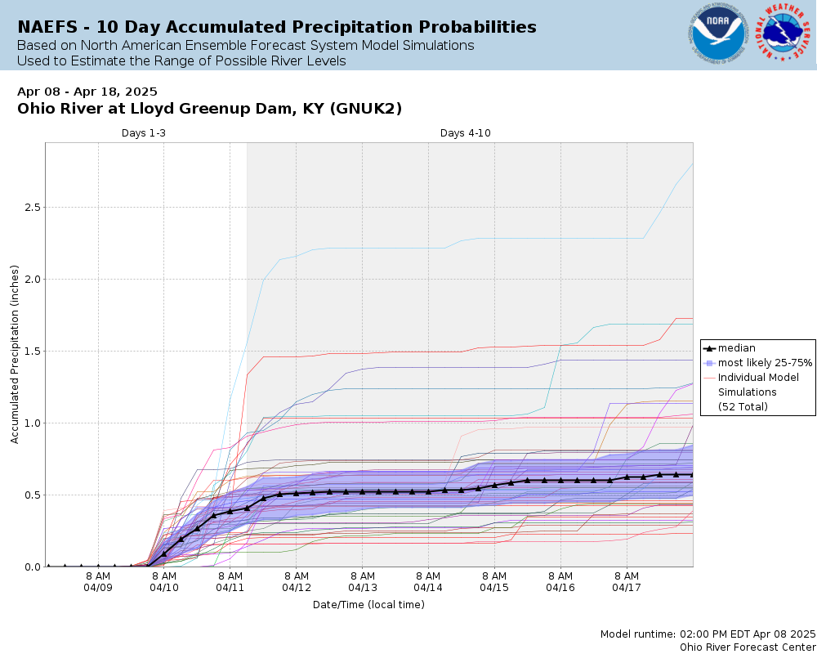Click the median triangle marker in the legend
The height and width of the screenshot is (654, 817).
(709, 348)
